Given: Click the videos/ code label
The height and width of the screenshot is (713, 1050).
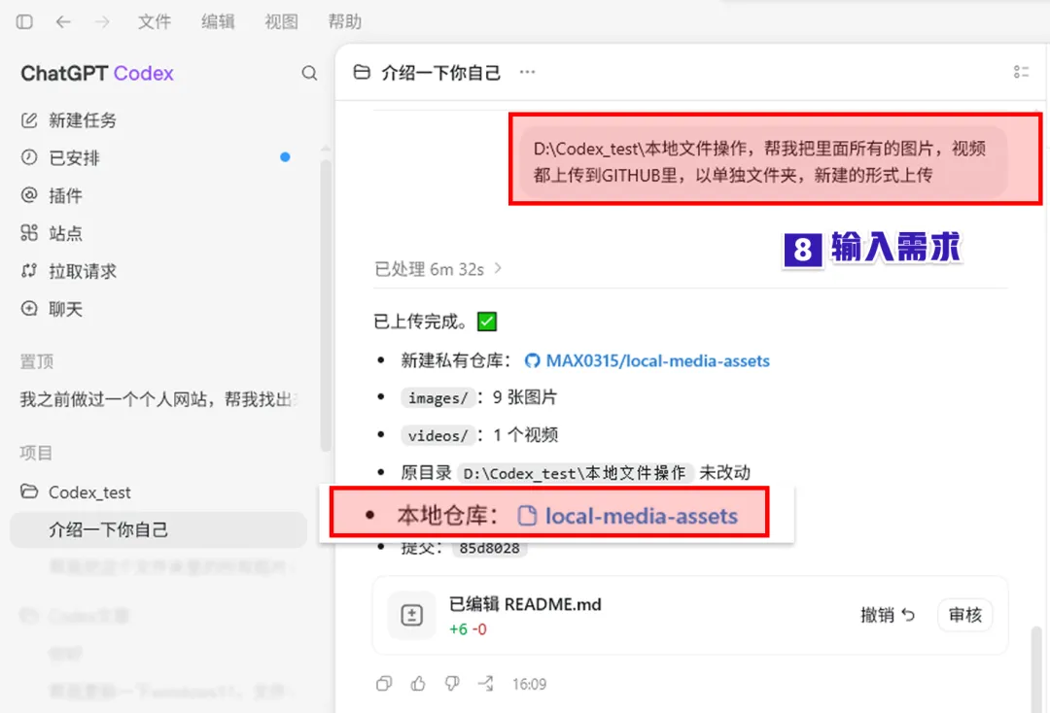Looking at the screenshot, I should pyautogui.click(x=437, y=435).
